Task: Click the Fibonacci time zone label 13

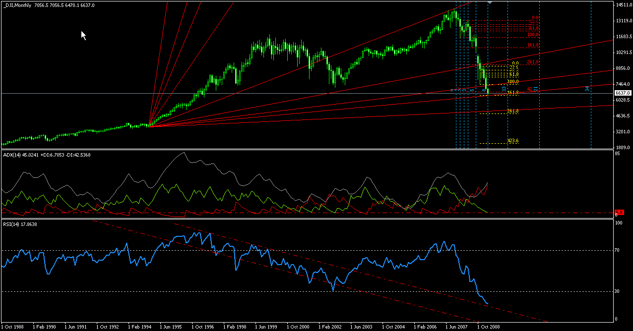Action: [x=504, y=89]
